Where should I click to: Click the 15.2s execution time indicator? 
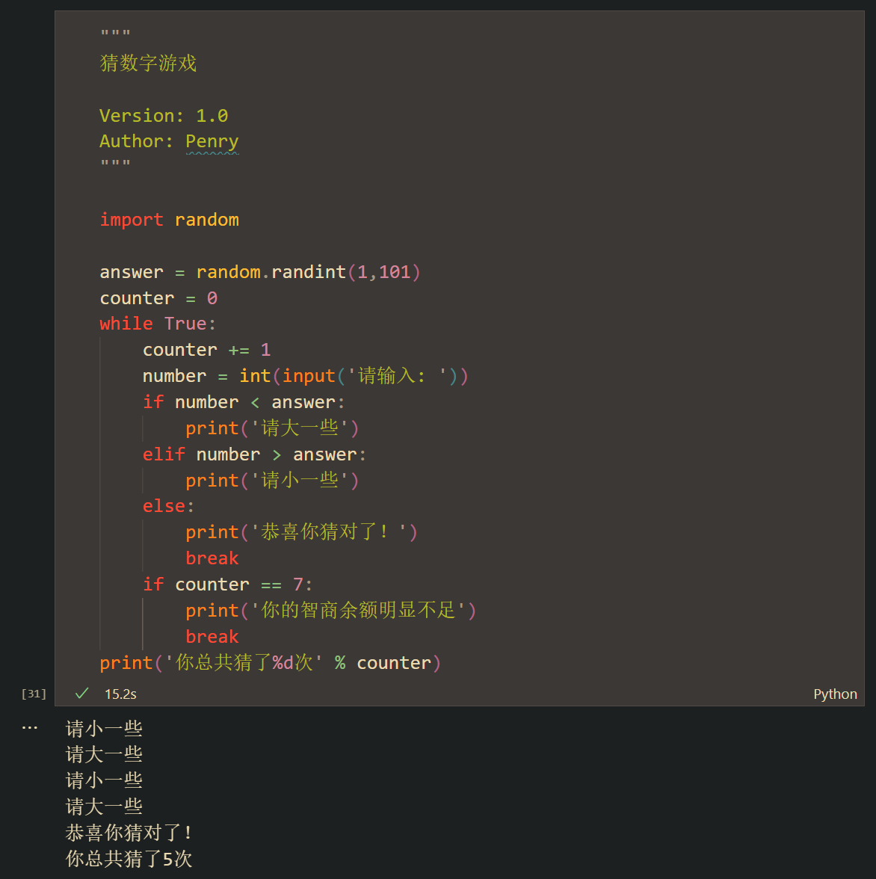(x=120, y=694)
